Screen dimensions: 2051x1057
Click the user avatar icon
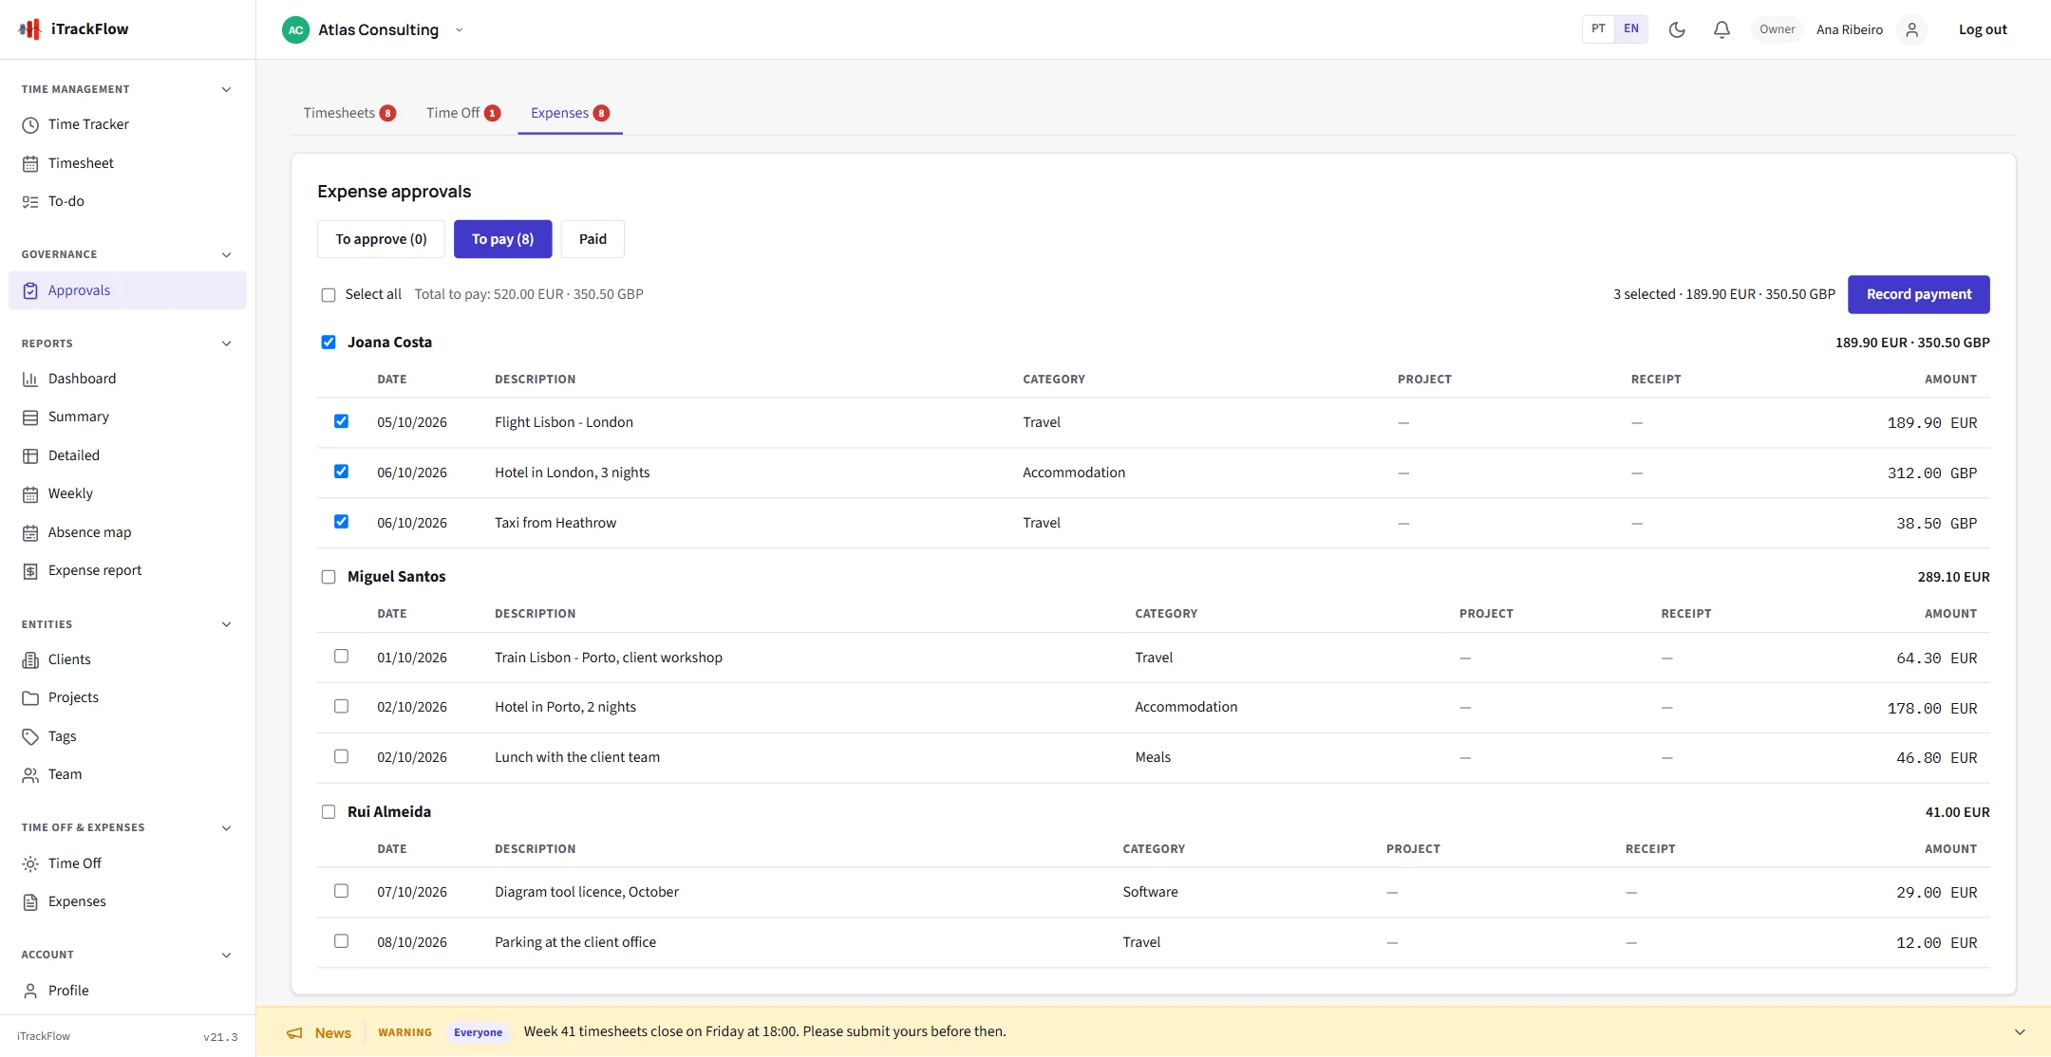(1912, 29)
